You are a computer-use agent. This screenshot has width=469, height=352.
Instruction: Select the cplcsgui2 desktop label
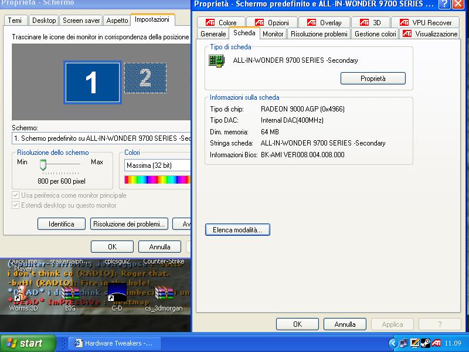tap(117, 261)
